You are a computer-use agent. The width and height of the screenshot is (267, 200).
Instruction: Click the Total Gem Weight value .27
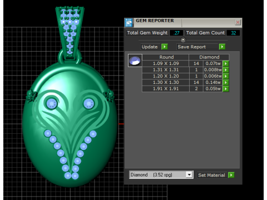click(176, 33)
